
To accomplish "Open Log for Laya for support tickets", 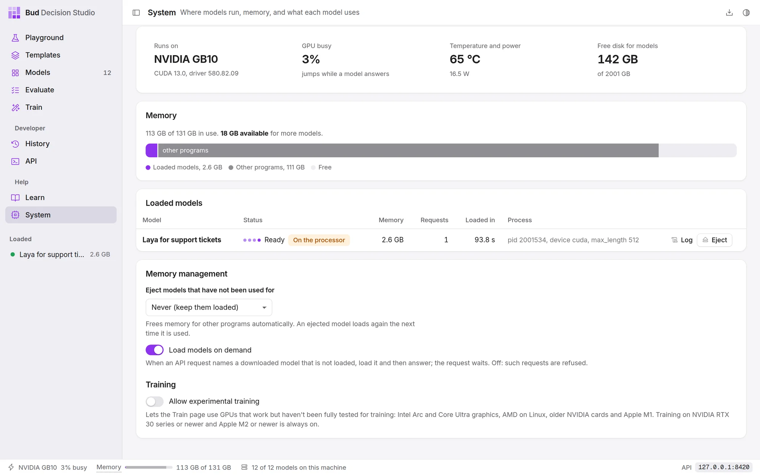I will click(682, 240).
